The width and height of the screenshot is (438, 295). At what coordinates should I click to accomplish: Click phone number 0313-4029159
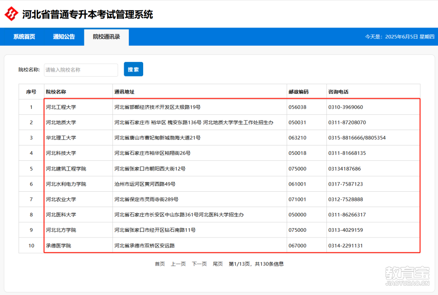tap(346, 230)
